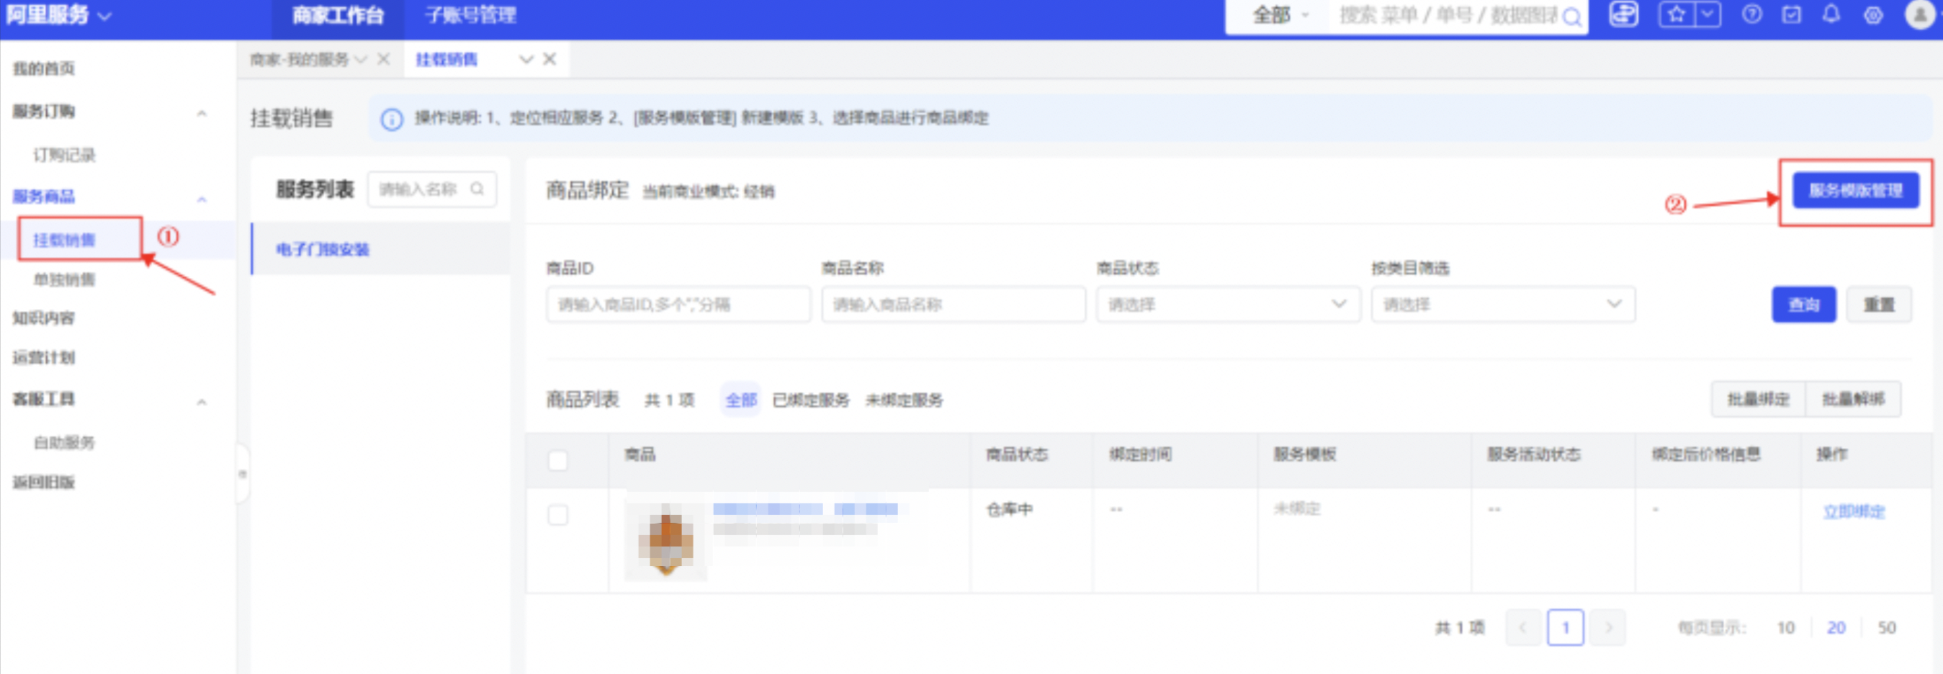This screenshot has height=674, width=1943.
Task: Click the 批量绑定 button
Action: pyautogui.click(x=1758, y=399)
